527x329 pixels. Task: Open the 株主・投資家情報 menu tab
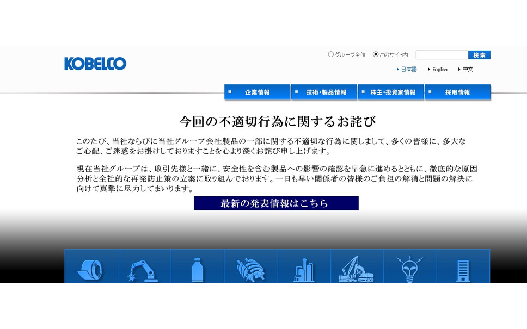click(391, 92)
